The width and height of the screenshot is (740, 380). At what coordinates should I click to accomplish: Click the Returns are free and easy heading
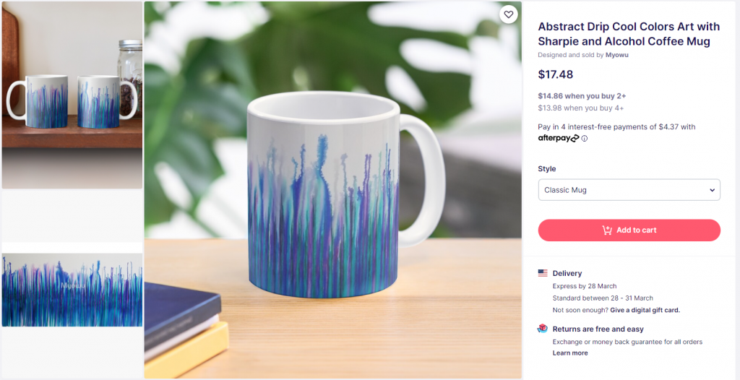click(x=598, y=329)
